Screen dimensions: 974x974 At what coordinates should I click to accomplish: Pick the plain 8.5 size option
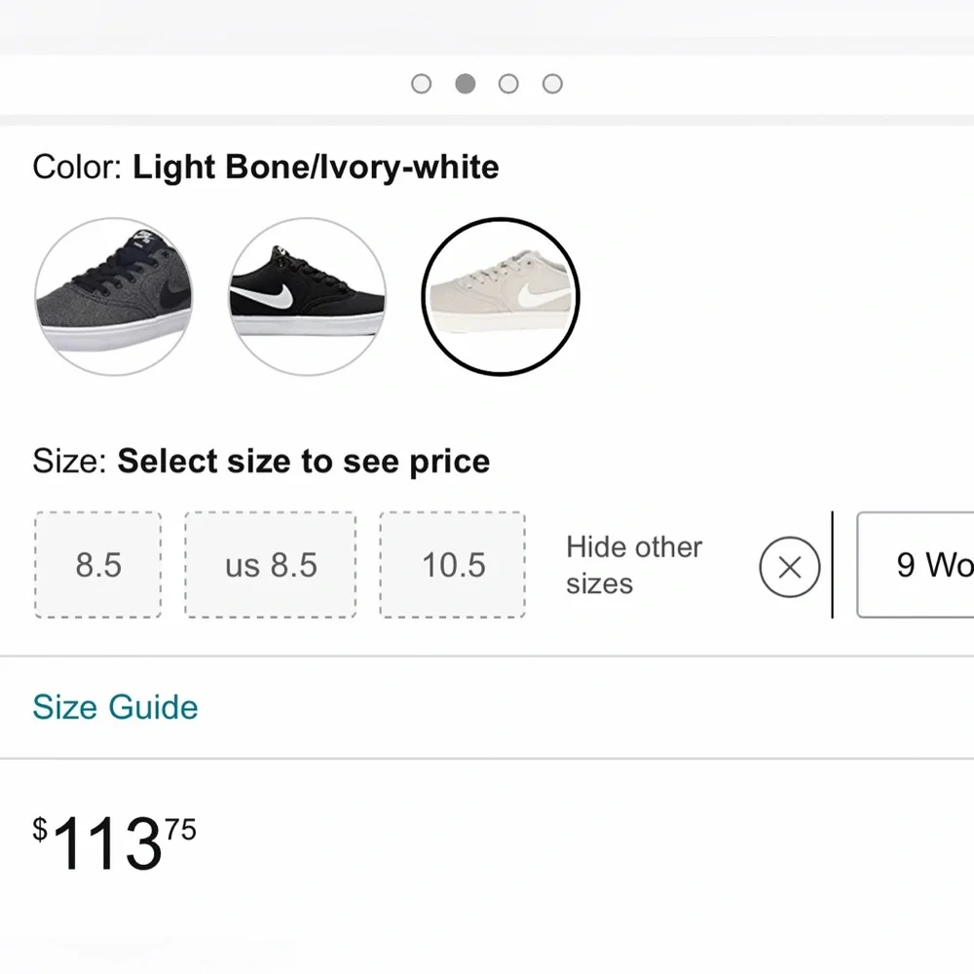(x=98, y=565)
